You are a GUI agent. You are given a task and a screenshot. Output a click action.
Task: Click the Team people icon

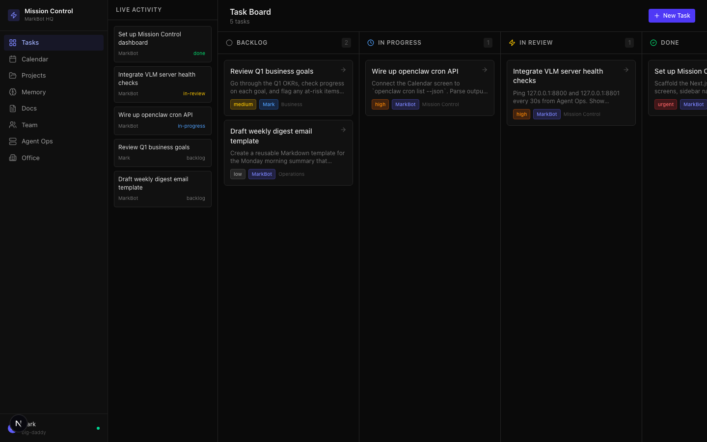pyautogui.click(x=13, y=125)
